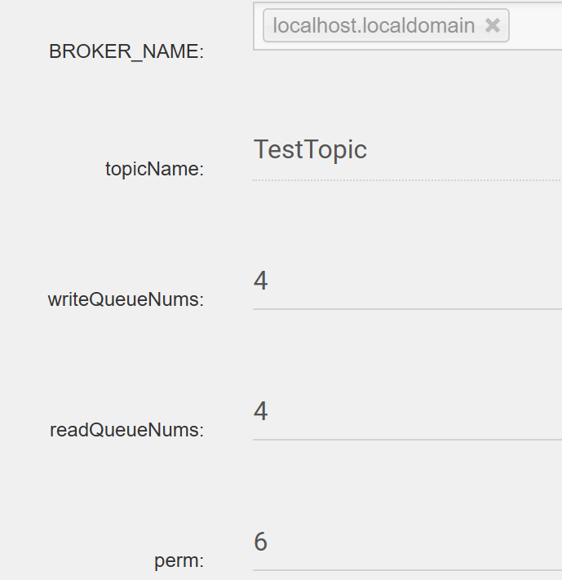Click the TestTopic text value
The height and width of the screenshot is (580, 562).
click(x=310, y=150)
